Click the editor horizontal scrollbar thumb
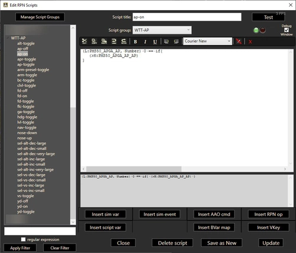Image resolution: width=296 pixels, height=253 pixels. tap(134, 169)
